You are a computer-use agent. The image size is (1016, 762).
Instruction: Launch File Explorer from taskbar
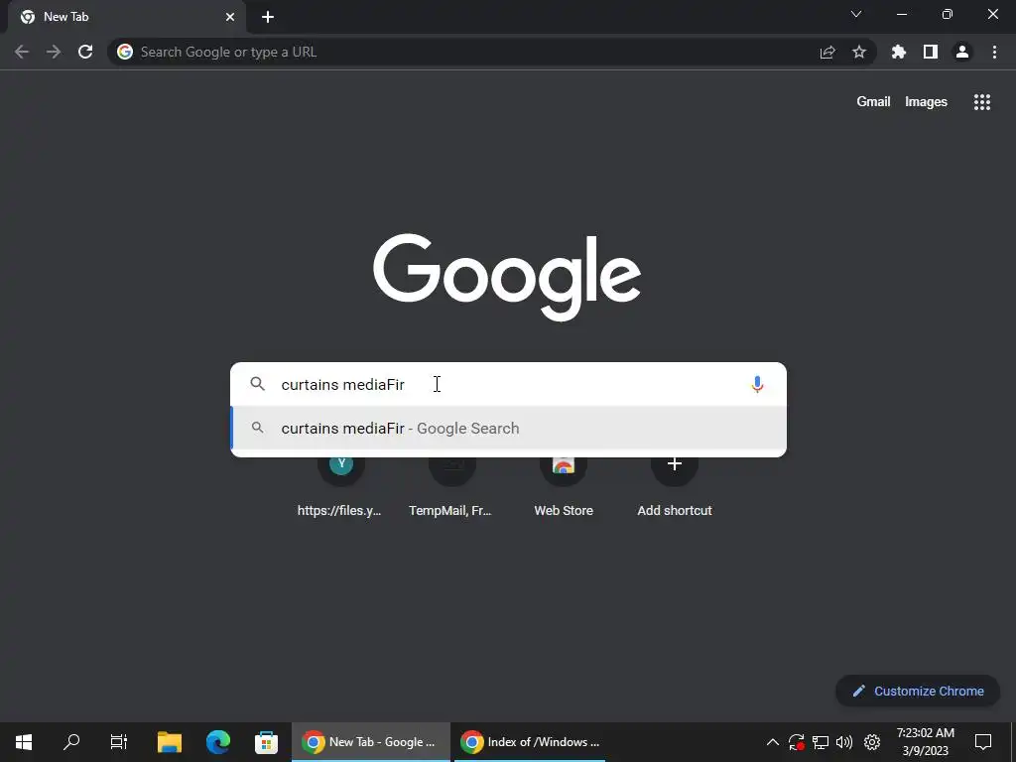[170, 742]
